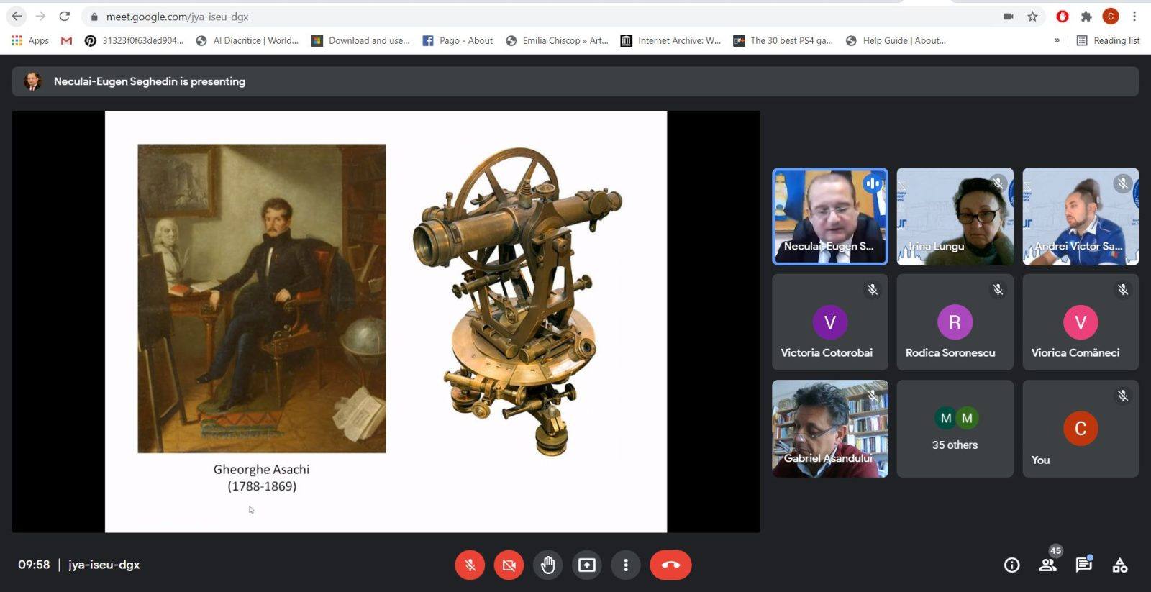Click site lock icon in address bar
The image size is (1151, 592).
(x=94, y=17)
